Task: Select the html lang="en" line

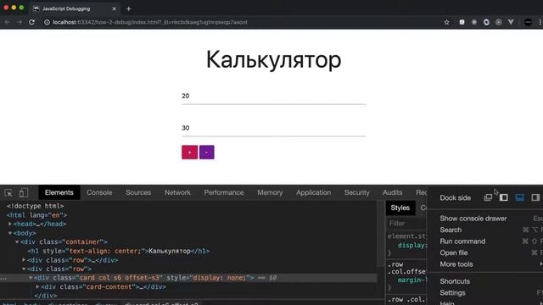Action: (x=36, y=215)
